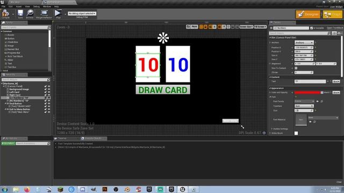This screenshot has height=193, width=344.
Task: Select Check Box widget in the palette
Action: pyautogui.click(x=13, y=42)
